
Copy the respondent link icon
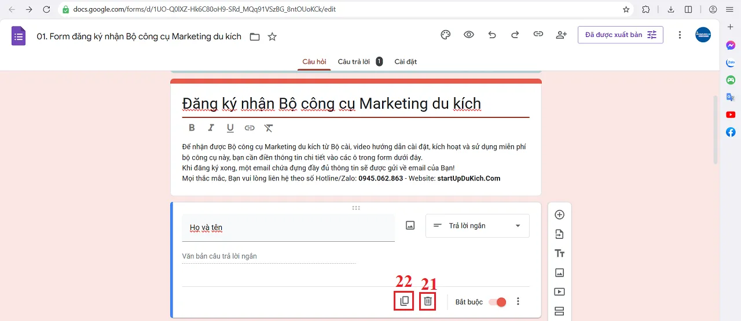[538, 35]
